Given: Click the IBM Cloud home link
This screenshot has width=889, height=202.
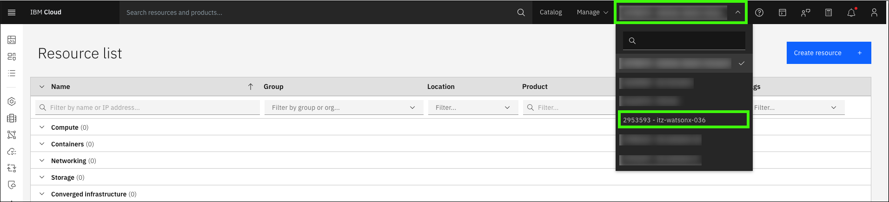Looking at the screenshot, I should click(x=46, y=13).
